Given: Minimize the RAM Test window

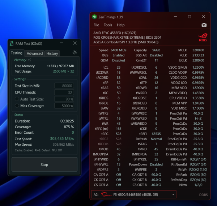Looking at the screenshot, I should coord(61,43).
